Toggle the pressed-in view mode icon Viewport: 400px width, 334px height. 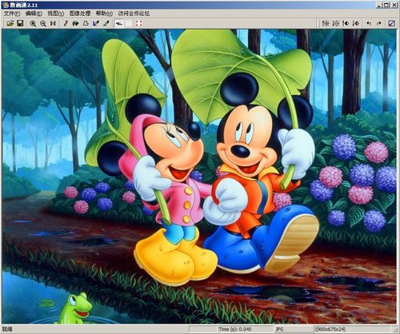point(119,23)
